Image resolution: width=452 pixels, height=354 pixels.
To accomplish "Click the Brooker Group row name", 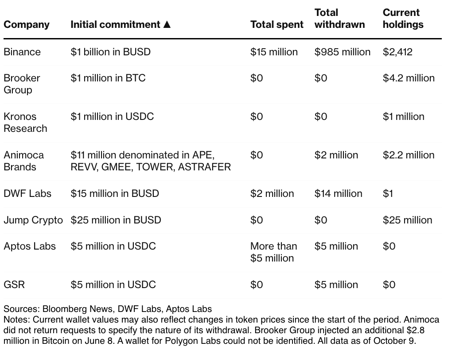I will [x=22, y=84].
